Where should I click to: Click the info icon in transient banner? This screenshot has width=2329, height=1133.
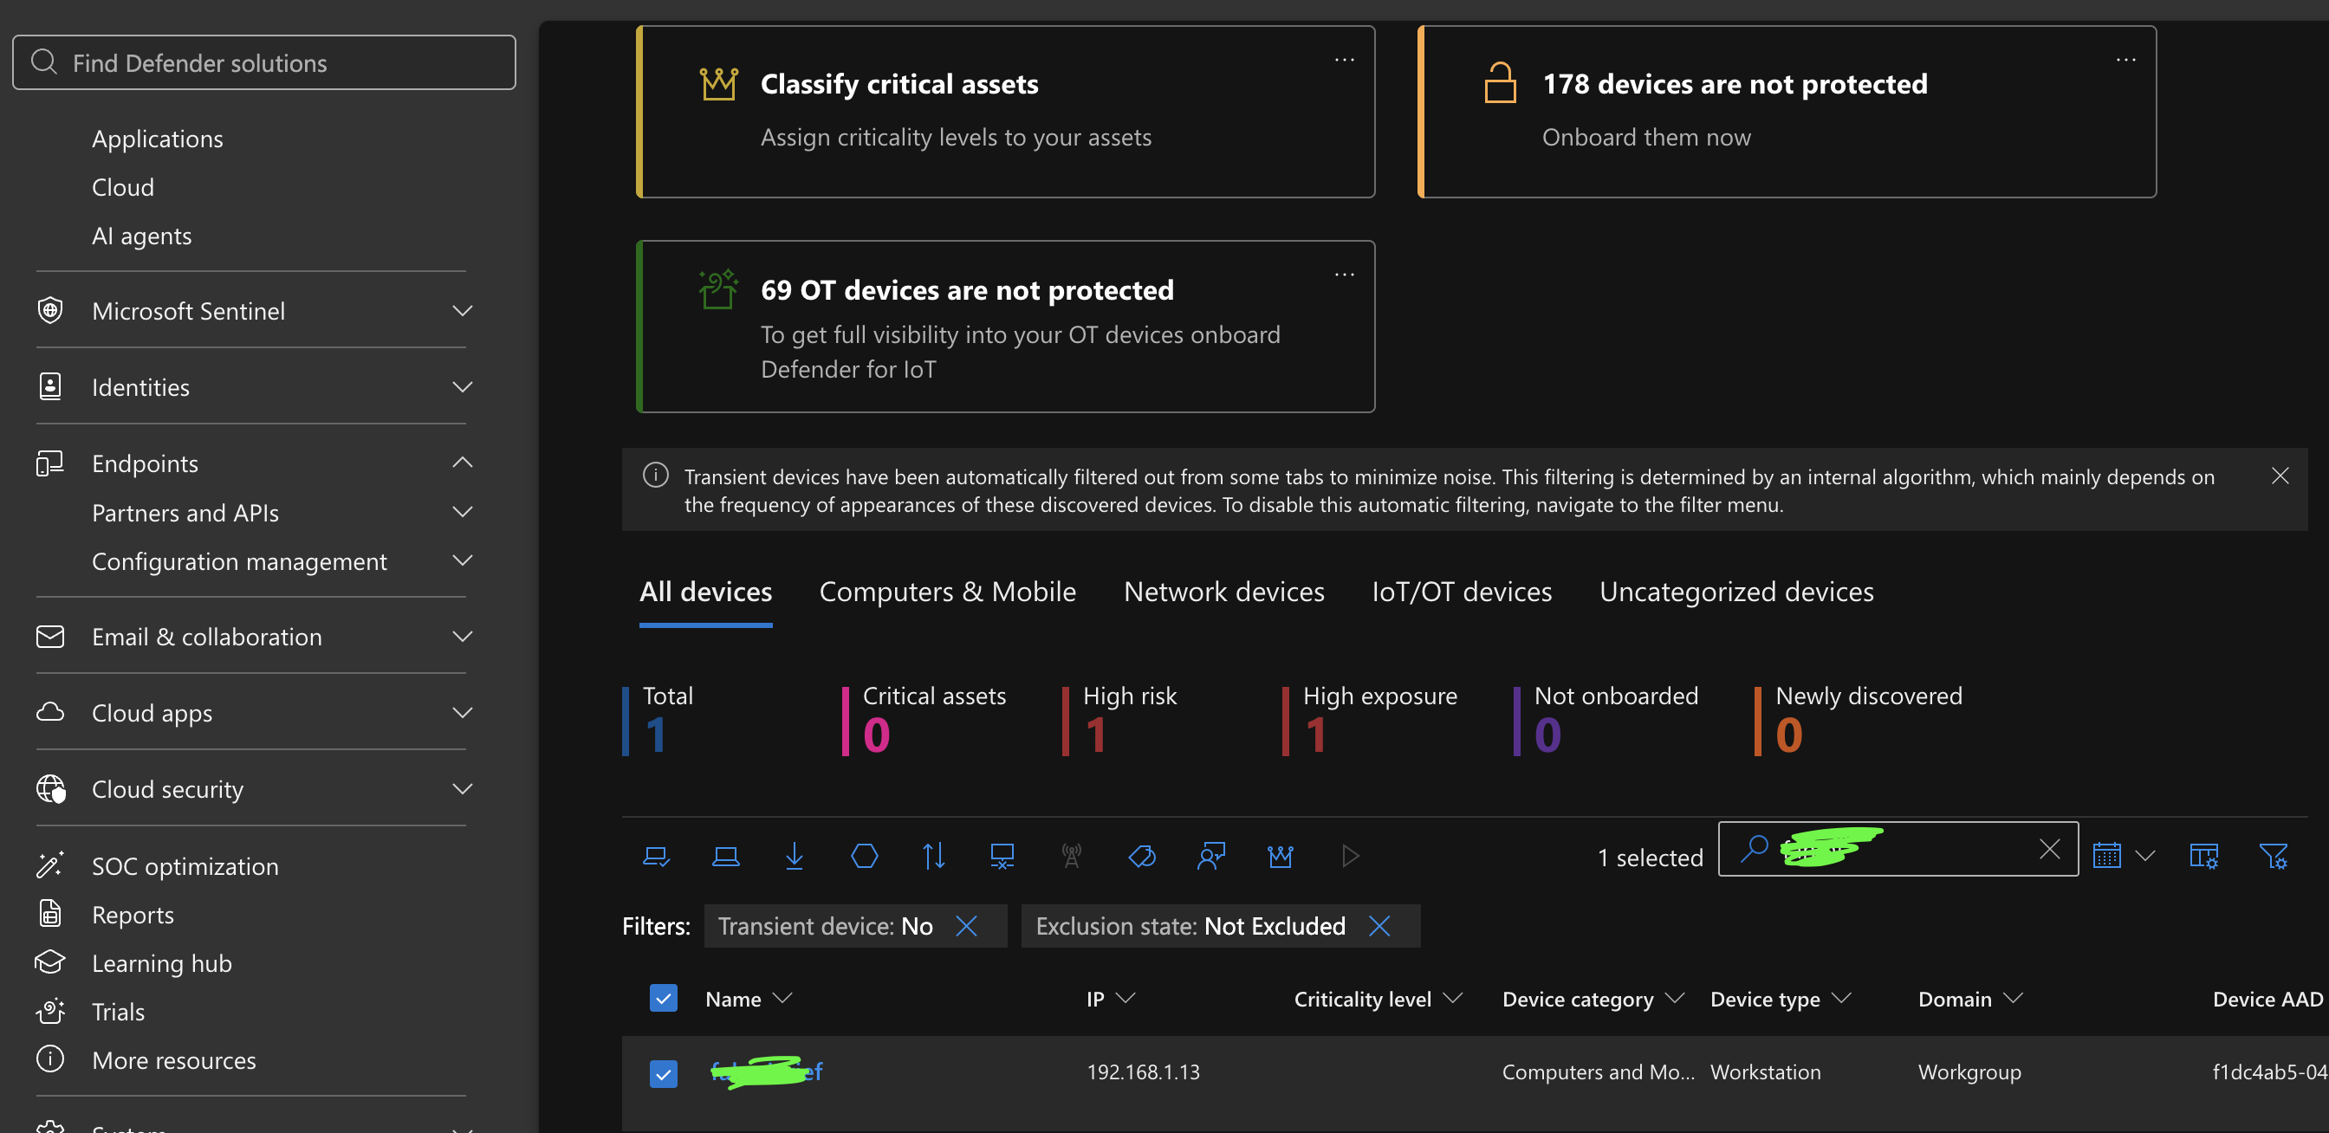pyautogui.click(x=656, y=476)
